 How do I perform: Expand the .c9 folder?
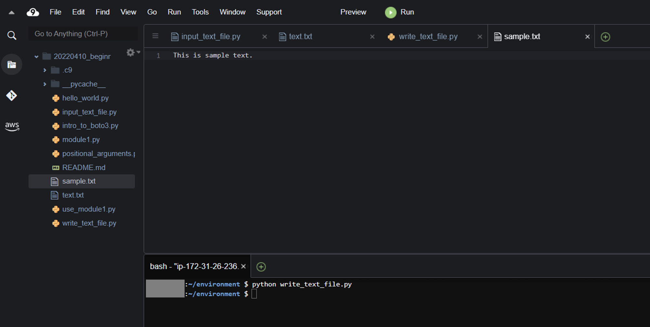[x=45, y=70]
